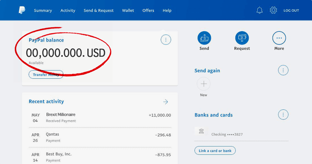Open the Wallet tab
The width and height of the screenshot is (312, 164).
pyautogui.click(x=128, y=11)
